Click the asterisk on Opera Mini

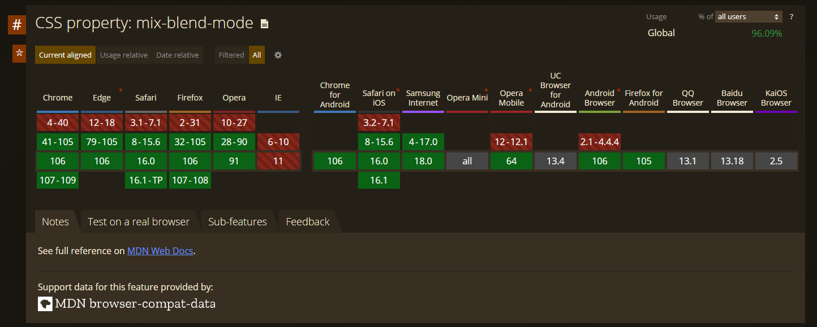[486, 90]
